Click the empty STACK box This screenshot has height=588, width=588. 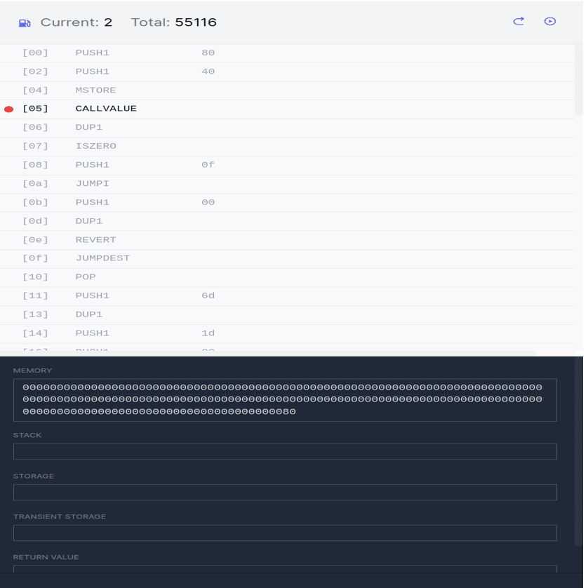285,451
